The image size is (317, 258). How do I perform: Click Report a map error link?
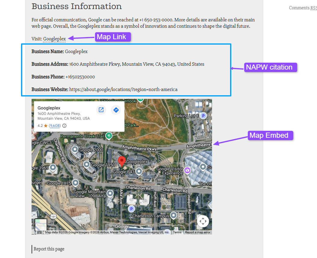(198, 232)
